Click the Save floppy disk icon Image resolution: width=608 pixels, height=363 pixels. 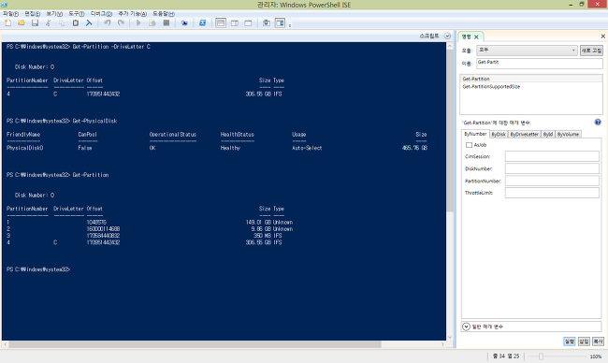coord(35,22)
